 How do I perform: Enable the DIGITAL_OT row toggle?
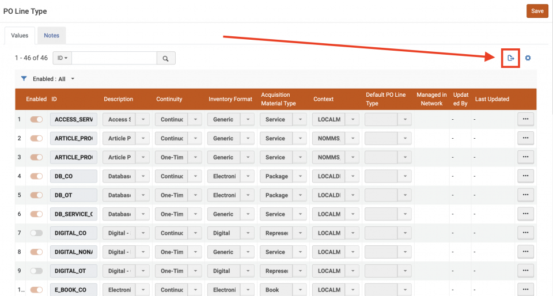click(x=36, y=271)
